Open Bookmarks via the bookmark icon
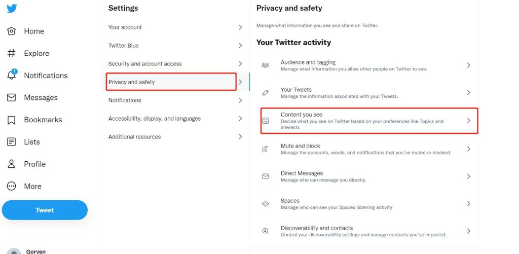The height and width of the screenshot is (254, 519). [x=12, y=120]
